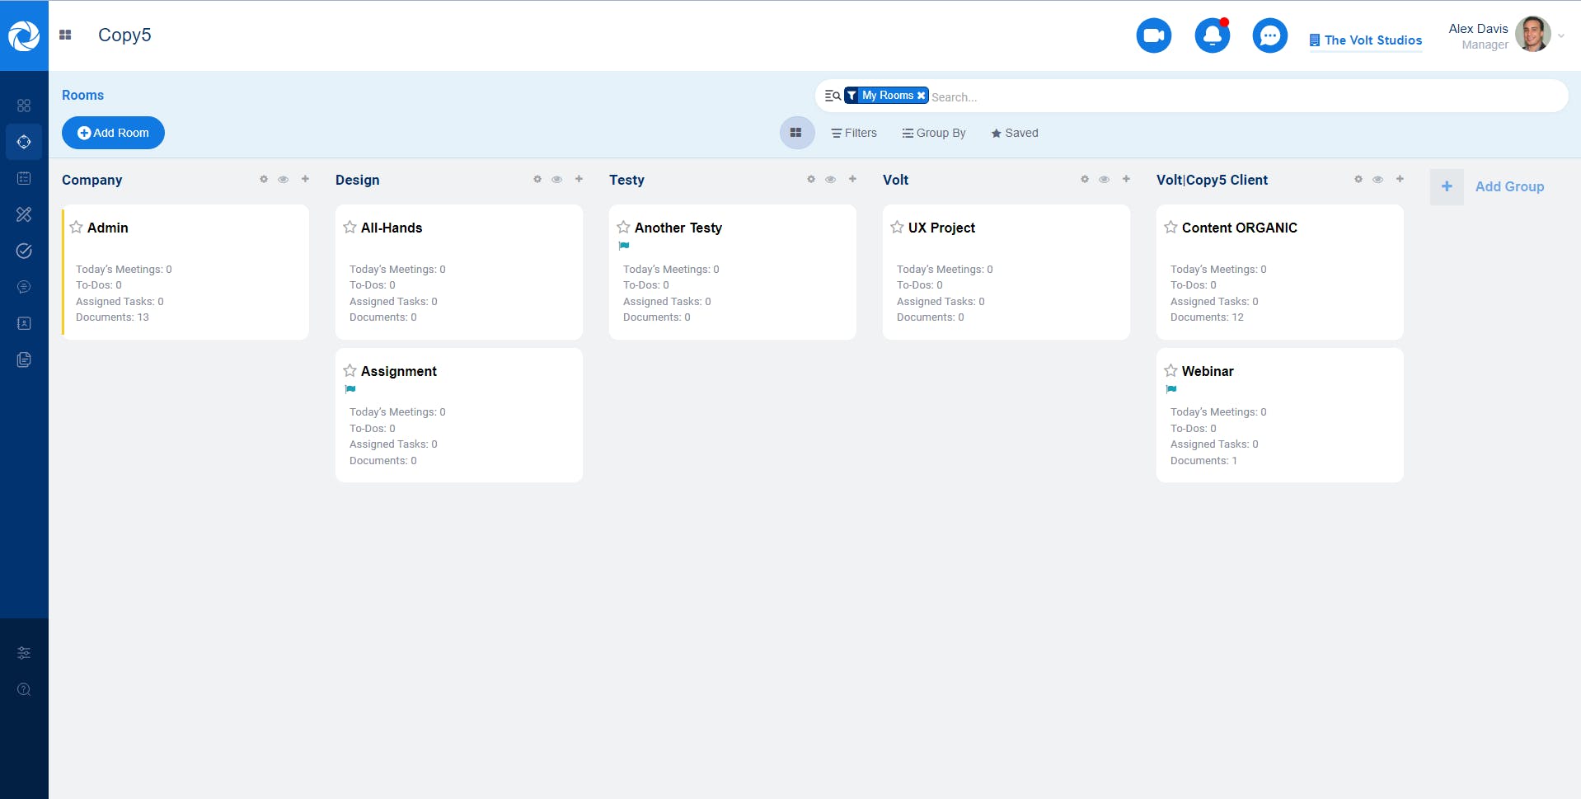Add a room to Volt group
The image size is (1581, 799).
click(x=1126, y=179)
